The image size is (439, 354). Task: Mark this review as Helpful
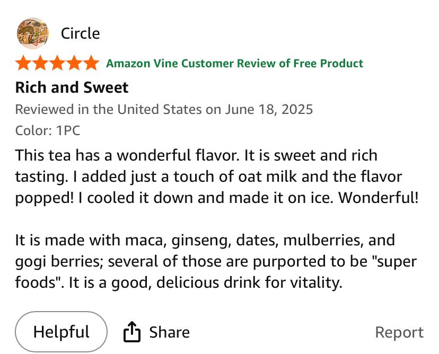click(61, 332)
